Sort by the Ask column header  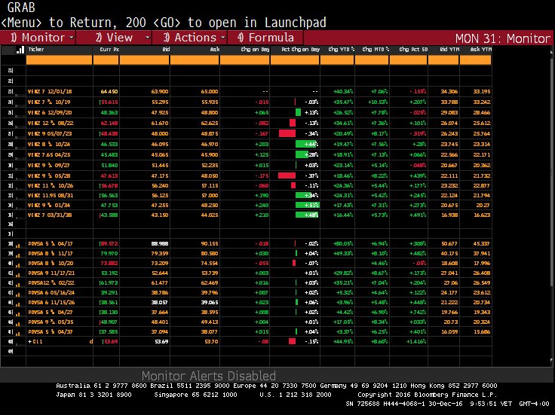click(195, 50)
